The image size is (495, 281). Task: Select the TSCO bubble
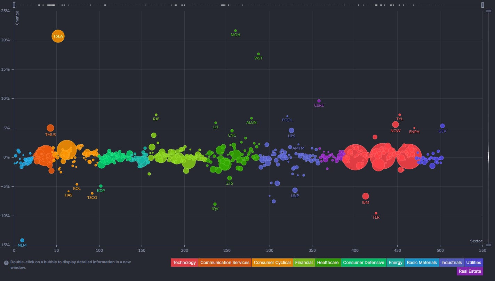(92, 193)
